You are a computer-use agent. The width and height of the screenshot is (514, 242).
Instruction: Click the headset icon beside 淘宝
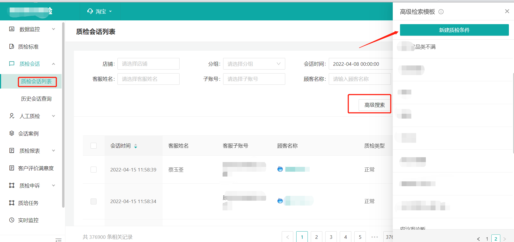point(90,11)
